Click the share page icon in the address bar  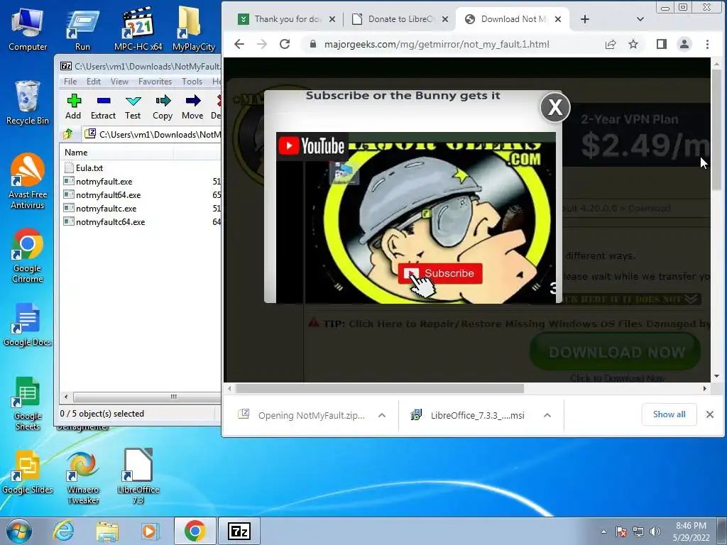(x=611, y=44)
